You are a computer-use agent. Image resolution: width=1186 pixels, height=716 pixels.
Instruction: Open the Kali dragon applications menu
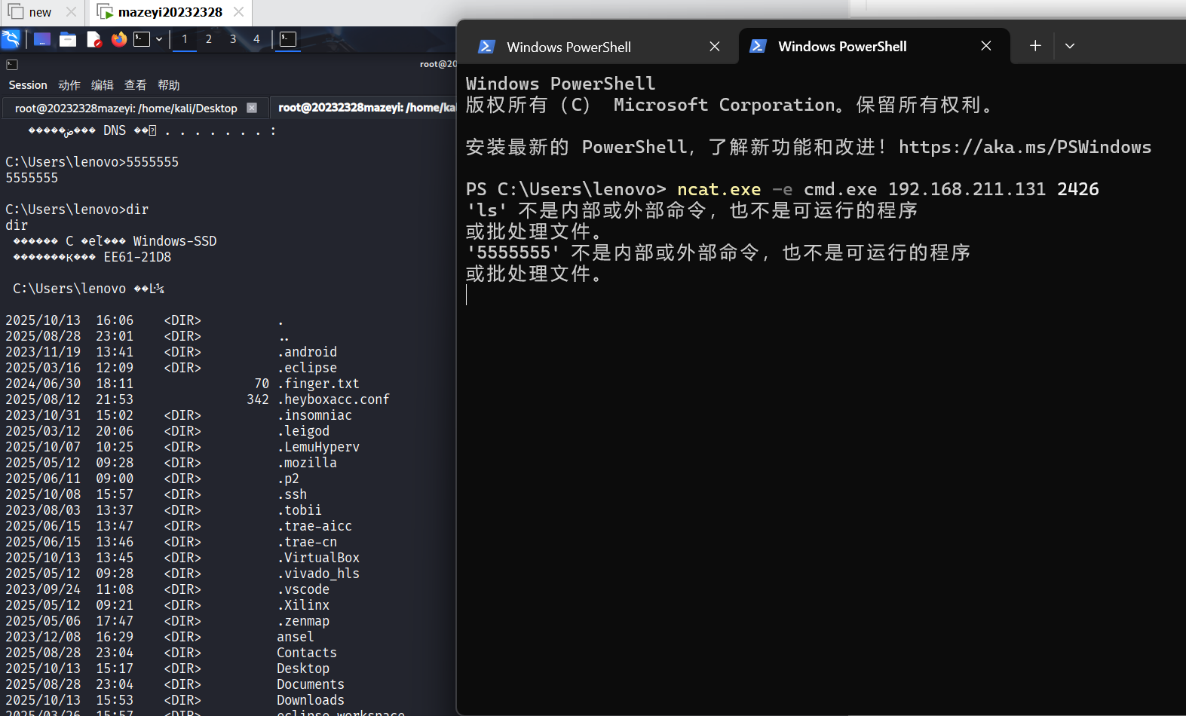click(11, 39)
